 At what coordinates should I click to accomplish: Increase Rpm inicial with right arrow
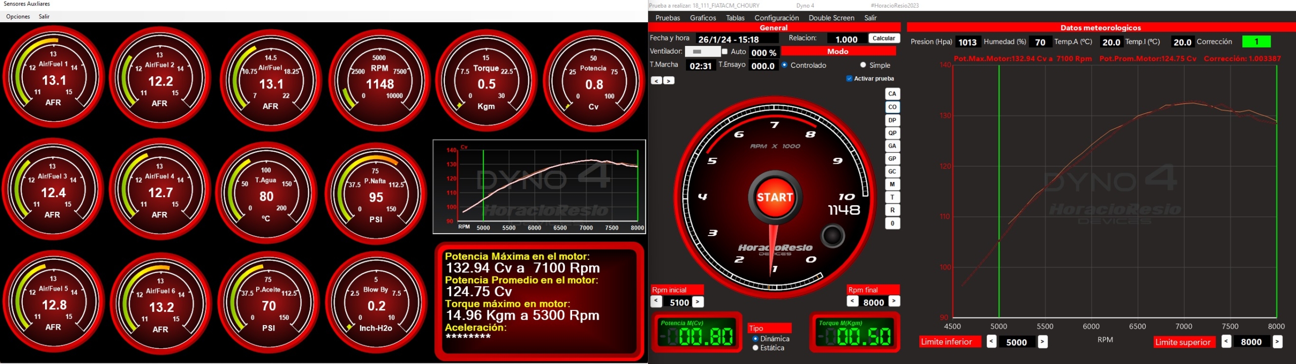click(x=698, y=302)
